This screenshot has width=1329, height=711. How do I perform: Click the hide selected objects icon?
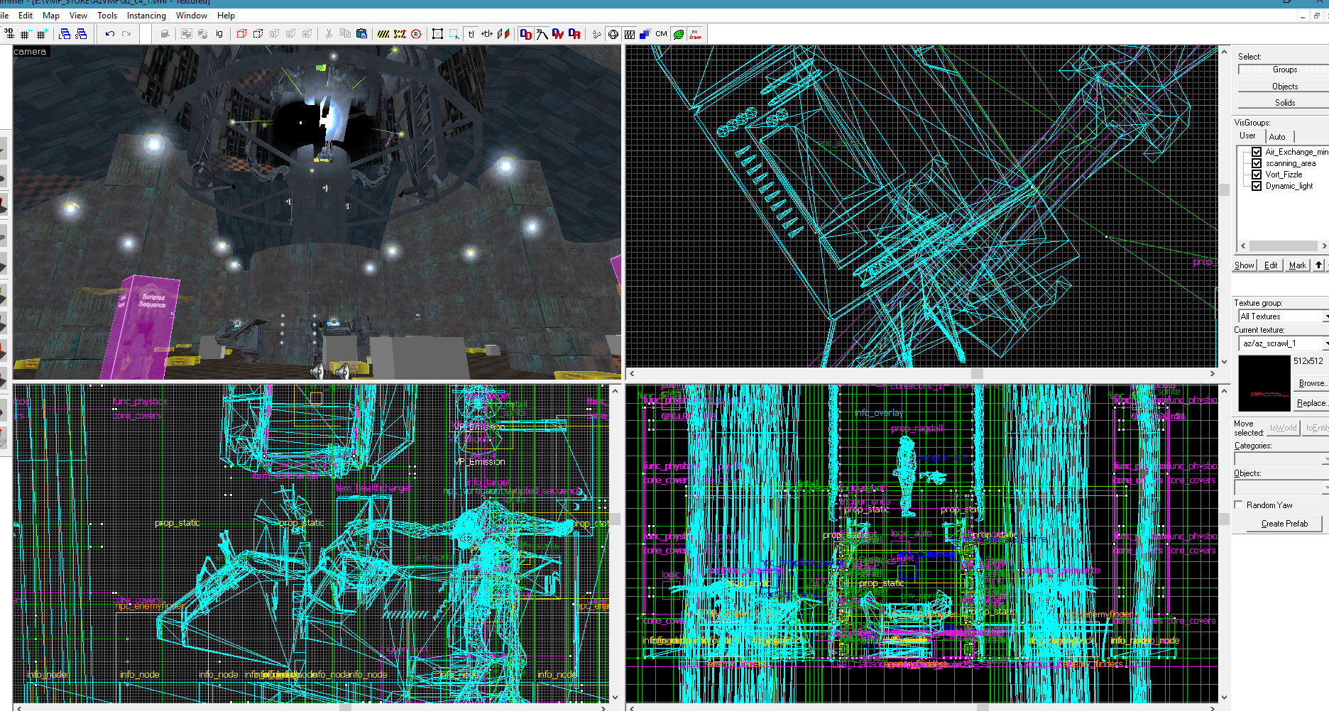(241, 33)
